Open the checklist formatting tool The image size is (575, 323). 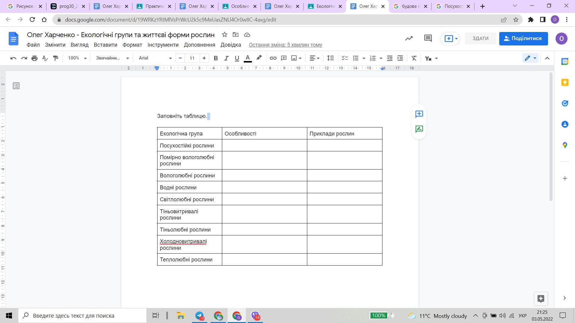tap(345, 58)
